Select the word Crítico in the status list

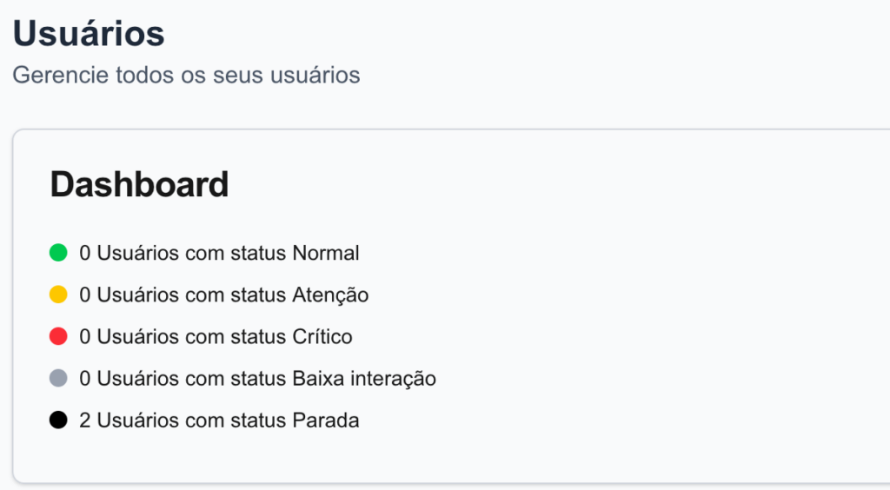(322, 337)
